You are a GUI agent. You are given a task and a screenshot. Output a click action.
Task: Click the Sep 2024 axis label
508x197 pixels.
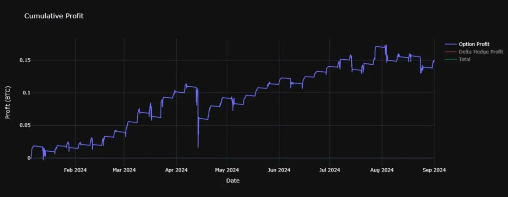[434, 170]
